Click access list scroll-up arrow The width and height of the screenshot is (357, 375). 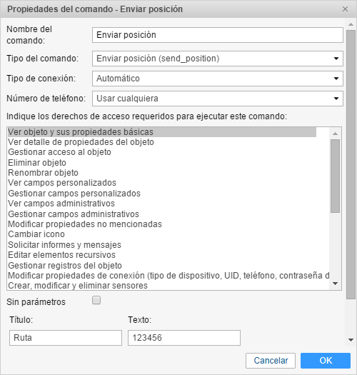336,134
